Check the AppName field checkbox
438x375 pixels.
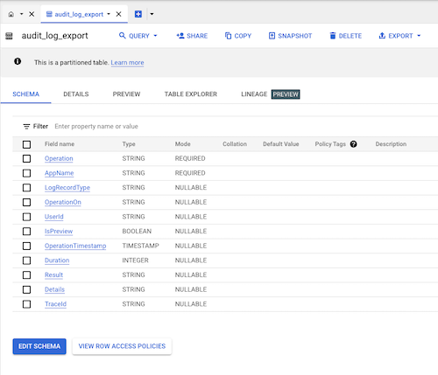[x=26, y=173]
